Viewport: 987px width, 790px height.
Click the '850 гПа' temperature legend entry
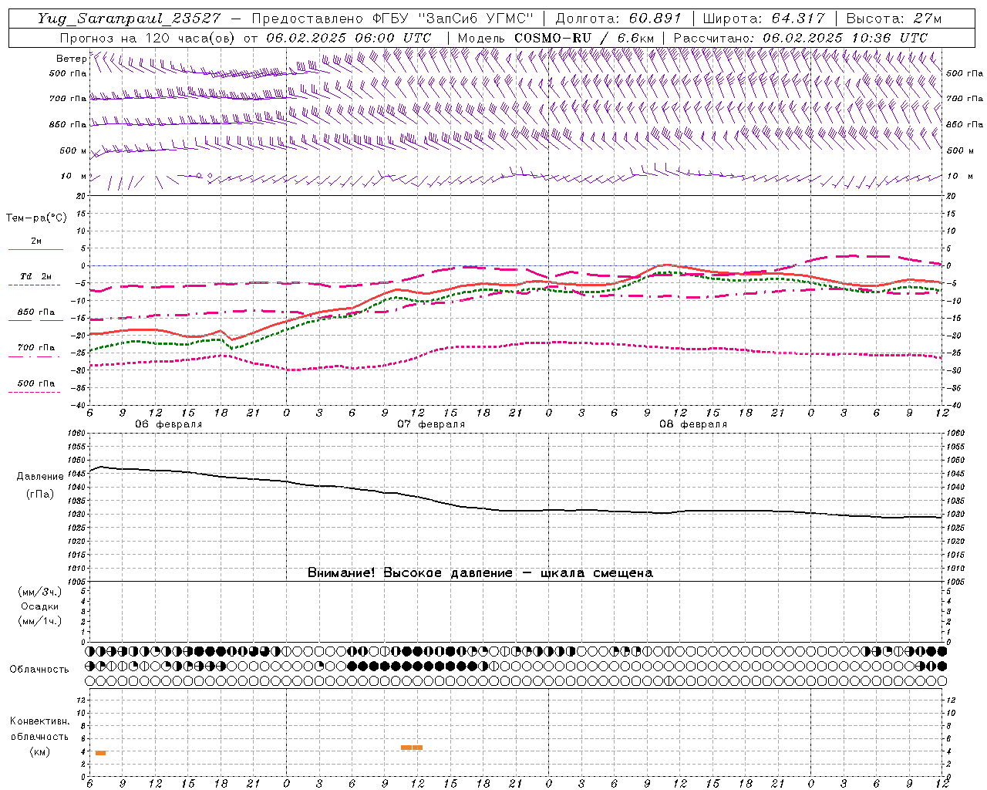click(36, 312)
